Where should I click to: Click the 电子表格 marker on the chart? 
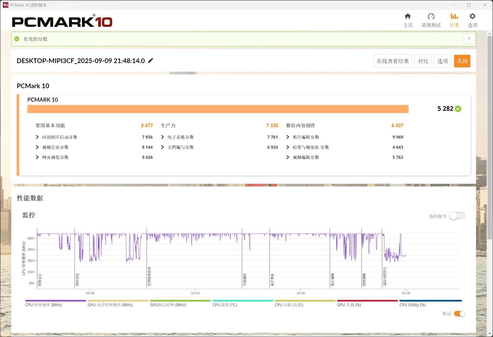[x=272, y=280]
